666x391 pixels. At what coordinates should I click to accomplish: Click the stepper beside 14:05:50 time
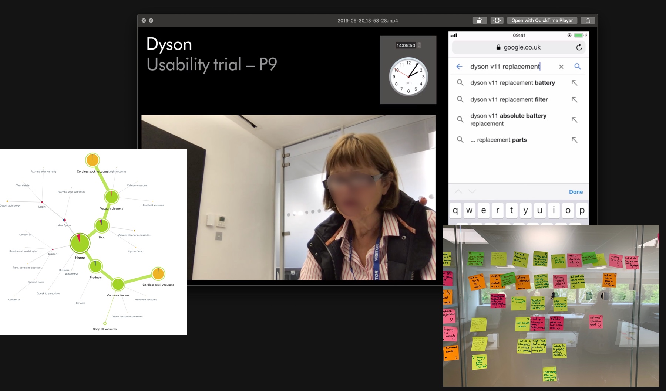pos(419,45)
